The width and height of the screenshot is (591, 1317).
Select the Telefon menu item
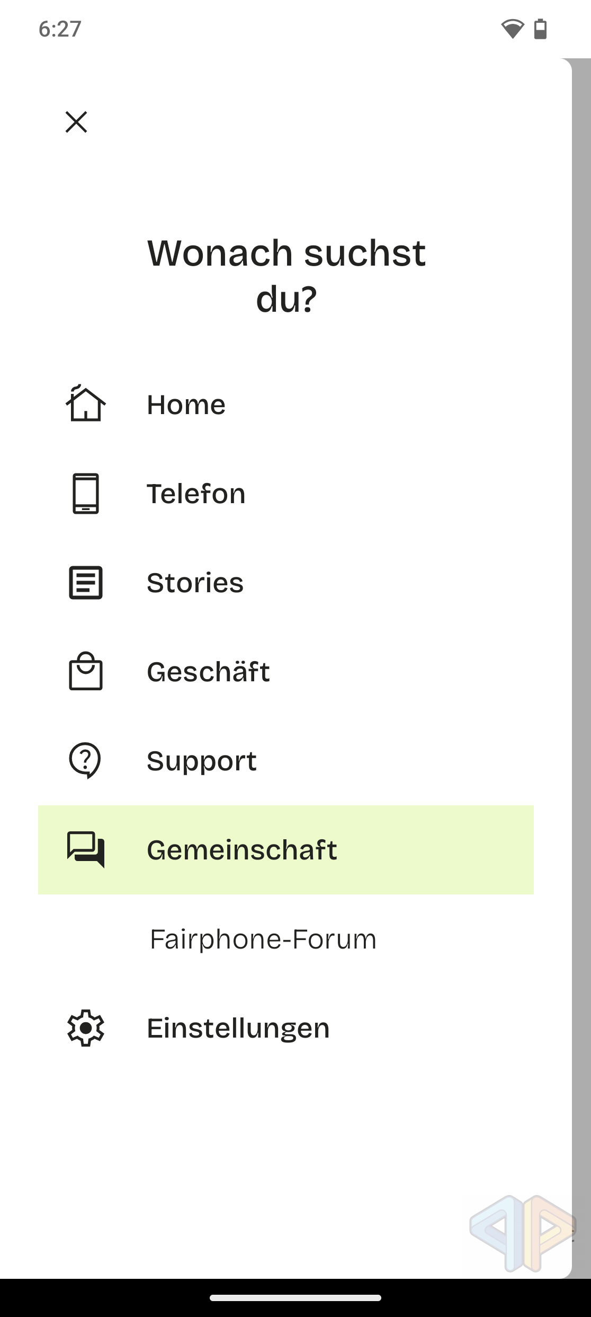tap(196, 494)
